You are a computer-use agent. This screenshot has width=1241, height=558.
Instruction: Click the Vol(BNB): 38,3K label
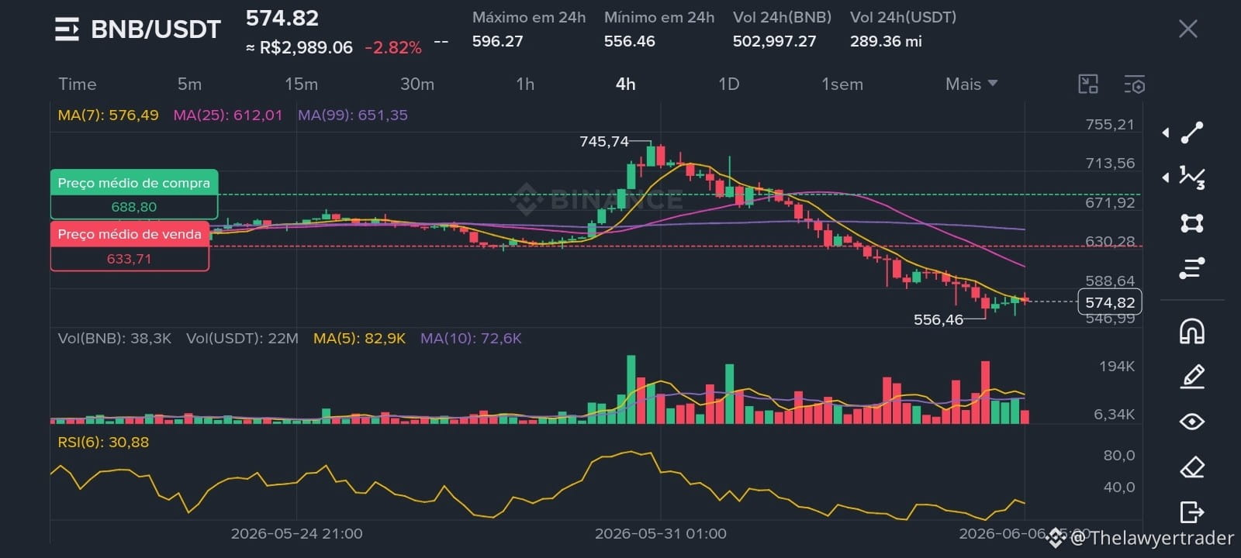tap(115, 339)
